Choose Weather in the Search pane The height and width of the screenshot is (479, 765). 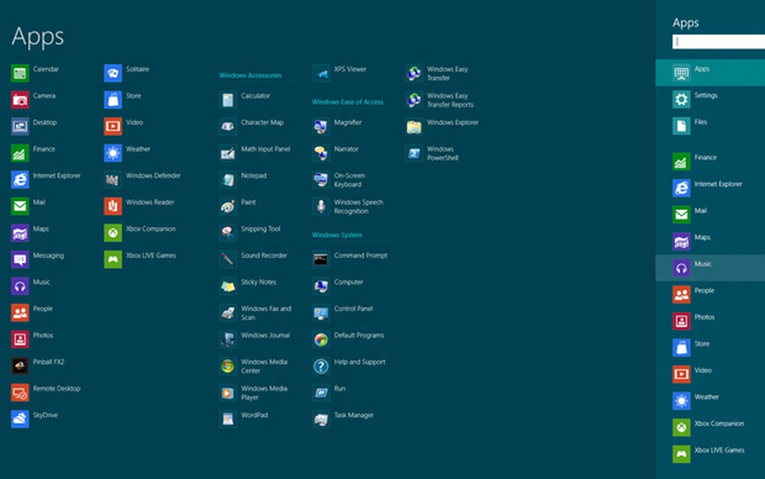point(710,400)
